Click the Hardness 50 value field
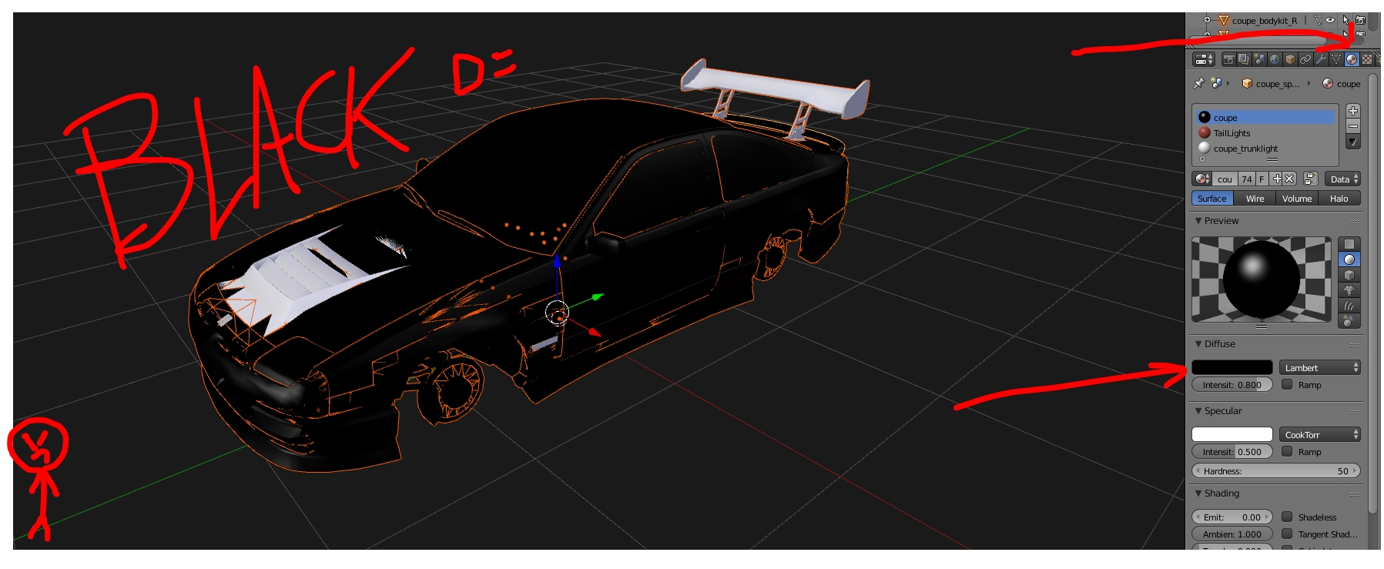 (1276, 470)
